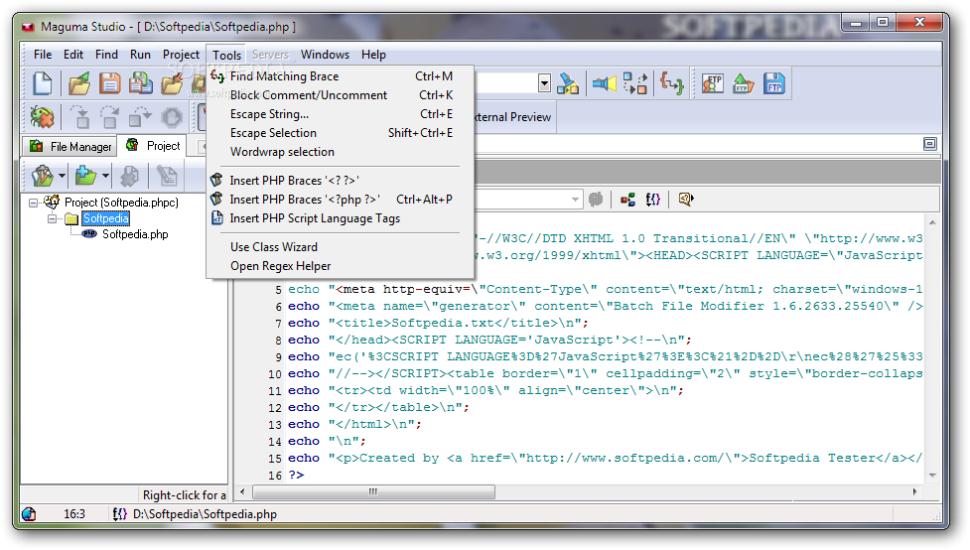The width and height of the screenshot is (970, 550).
Task: Open the FTP connections icon
Action: [x=713, y=83]
